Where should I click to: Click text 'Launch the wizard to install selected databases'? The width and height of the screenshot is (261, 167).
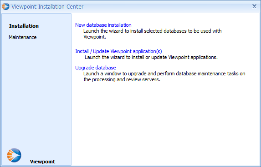click(135, 31)
